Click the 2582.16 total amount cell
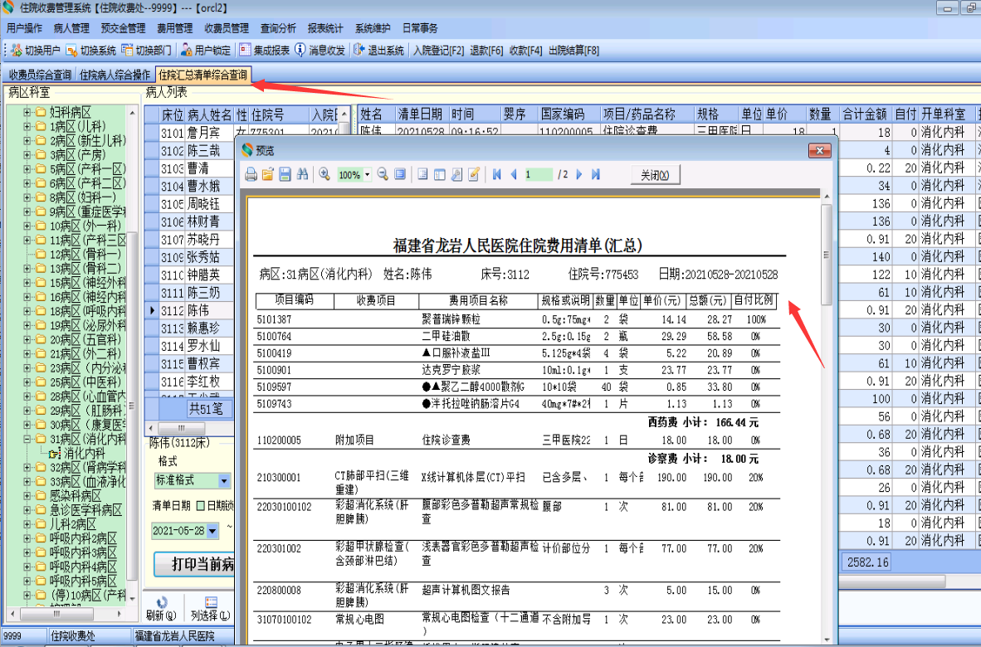The image size is (981, 647). pos(867,562)
